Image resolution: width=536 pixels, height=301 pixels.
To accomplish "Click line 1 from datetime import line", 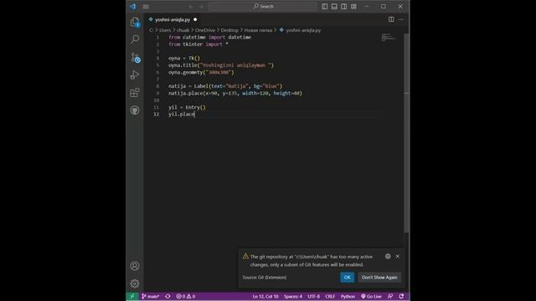I will tap(209, 37).
